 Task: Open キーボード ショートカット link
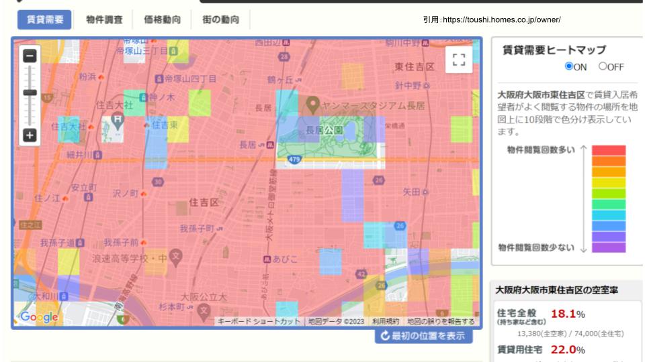pyautogui.click(x=259, y=321)
